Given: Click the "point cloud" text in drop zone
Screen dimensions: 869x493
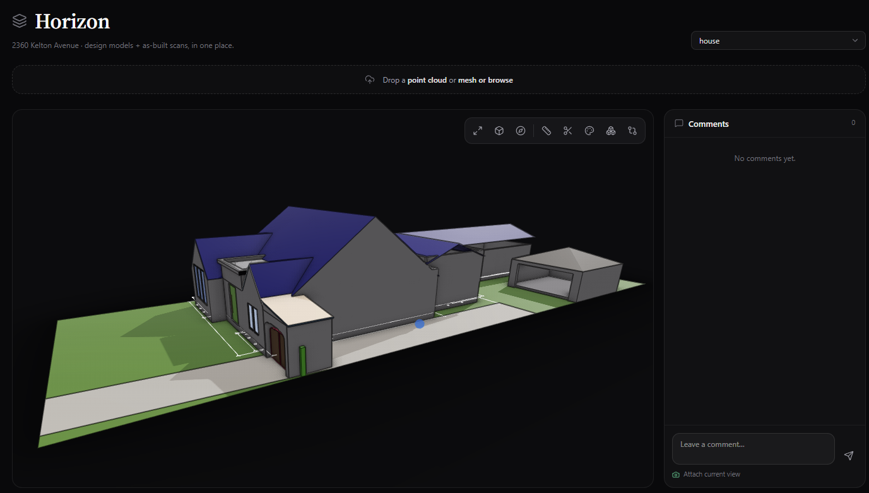Looking at the screenshot, I should 427,80.
